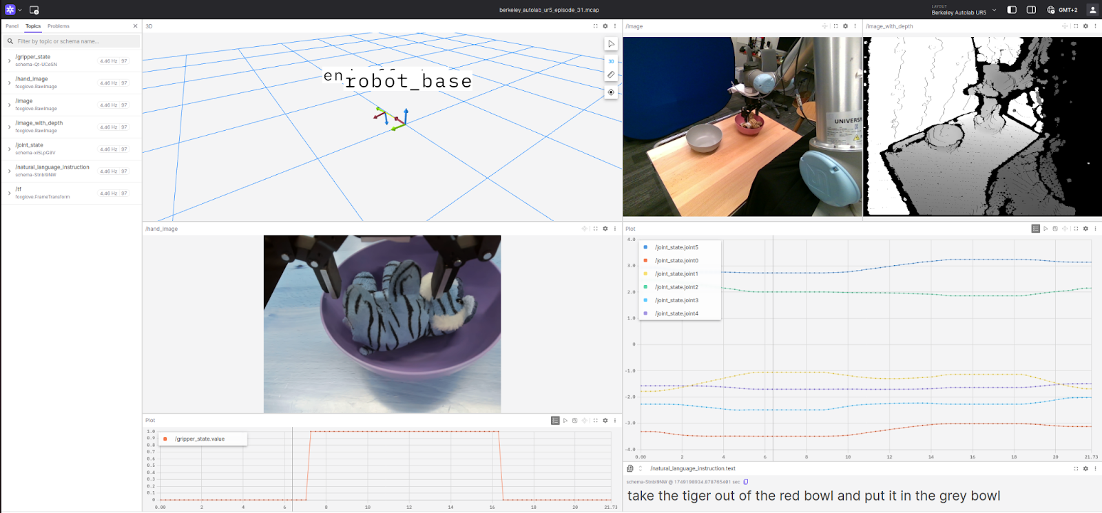Click settings gear on joint state Plot panel
The width and height of the screenshot is (1102, 513).
coord(1085,229)
